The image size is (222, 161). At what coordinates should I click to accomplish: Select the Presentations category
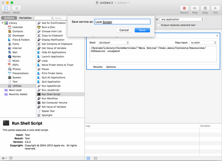(x=20, y=73)
